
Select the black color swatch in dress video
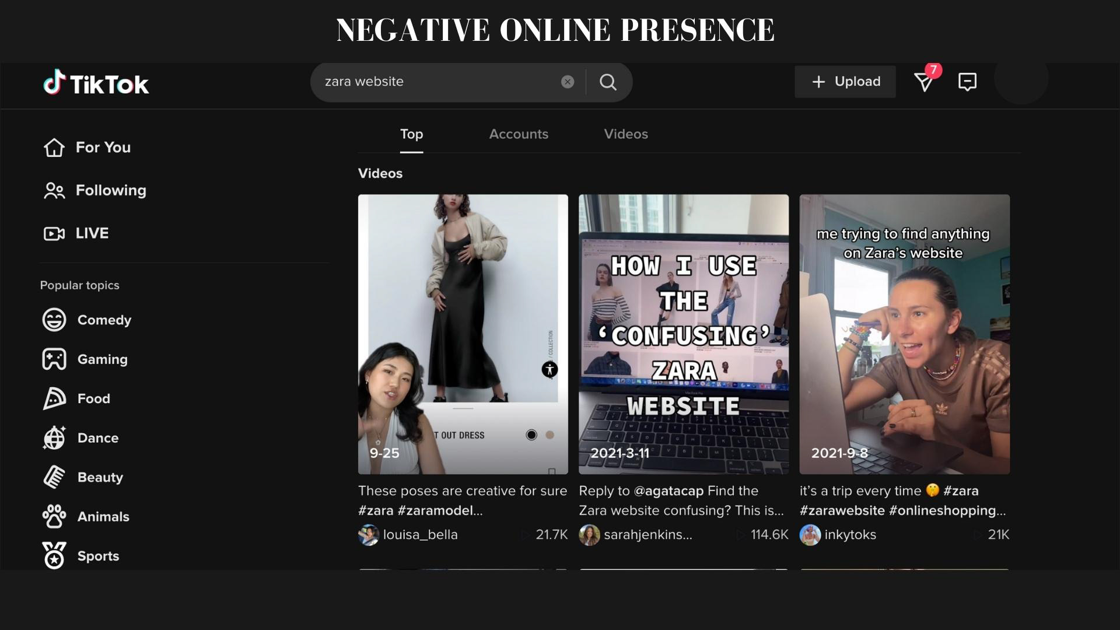pyautogui.click(x=531, y=435)
